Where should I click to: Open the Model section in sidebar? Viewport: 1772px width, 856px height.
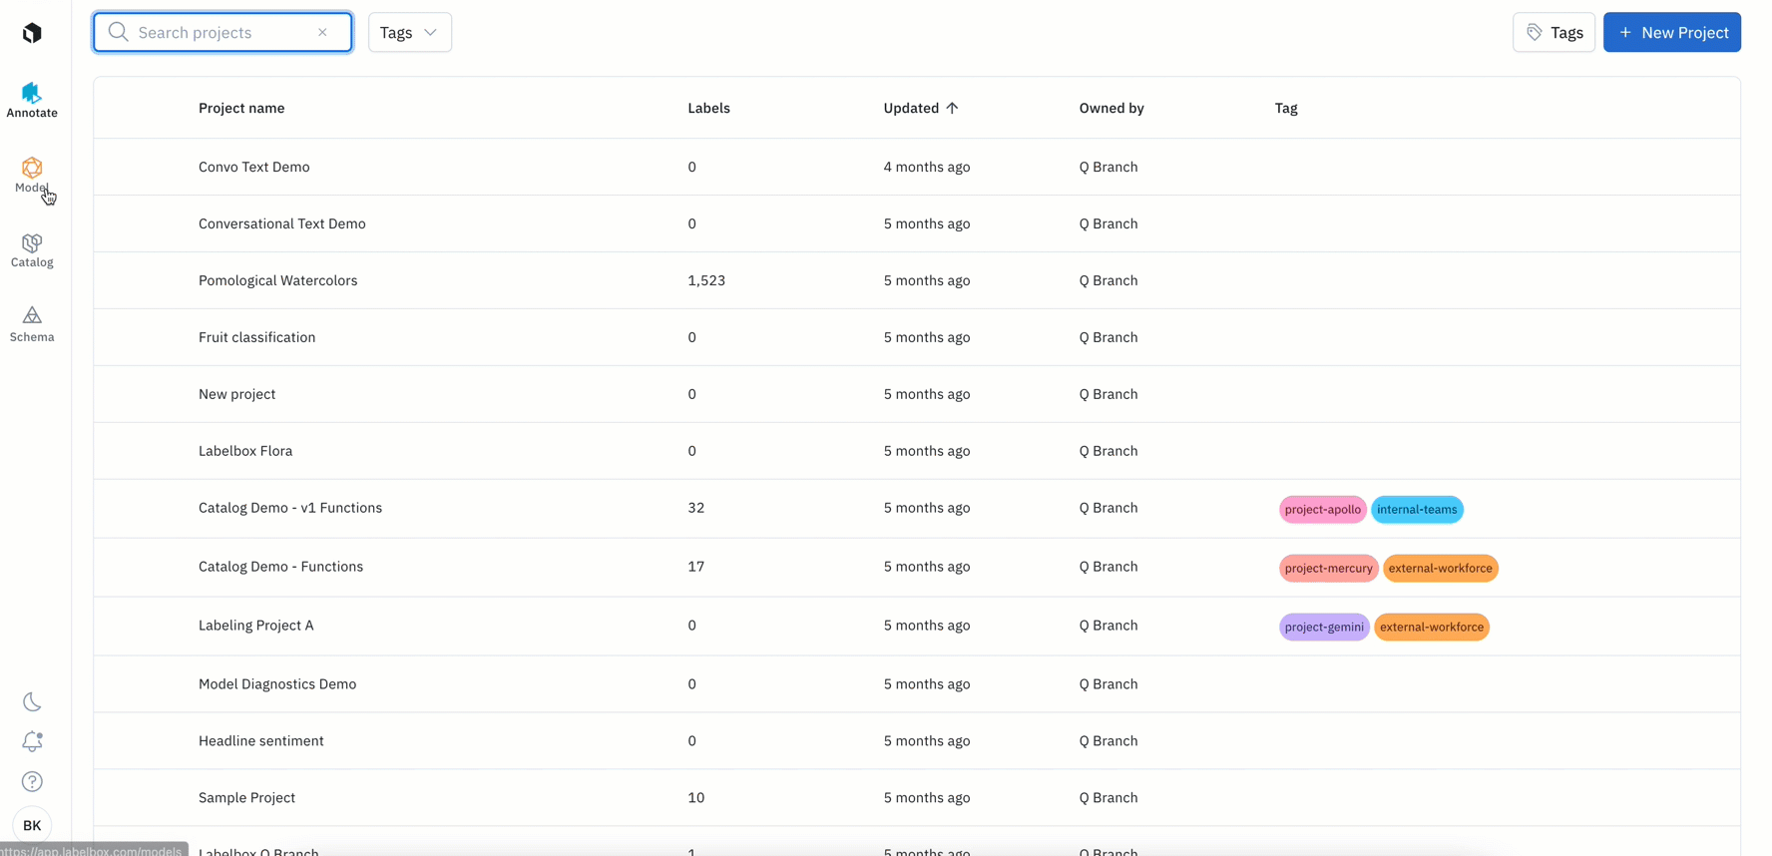32,176
